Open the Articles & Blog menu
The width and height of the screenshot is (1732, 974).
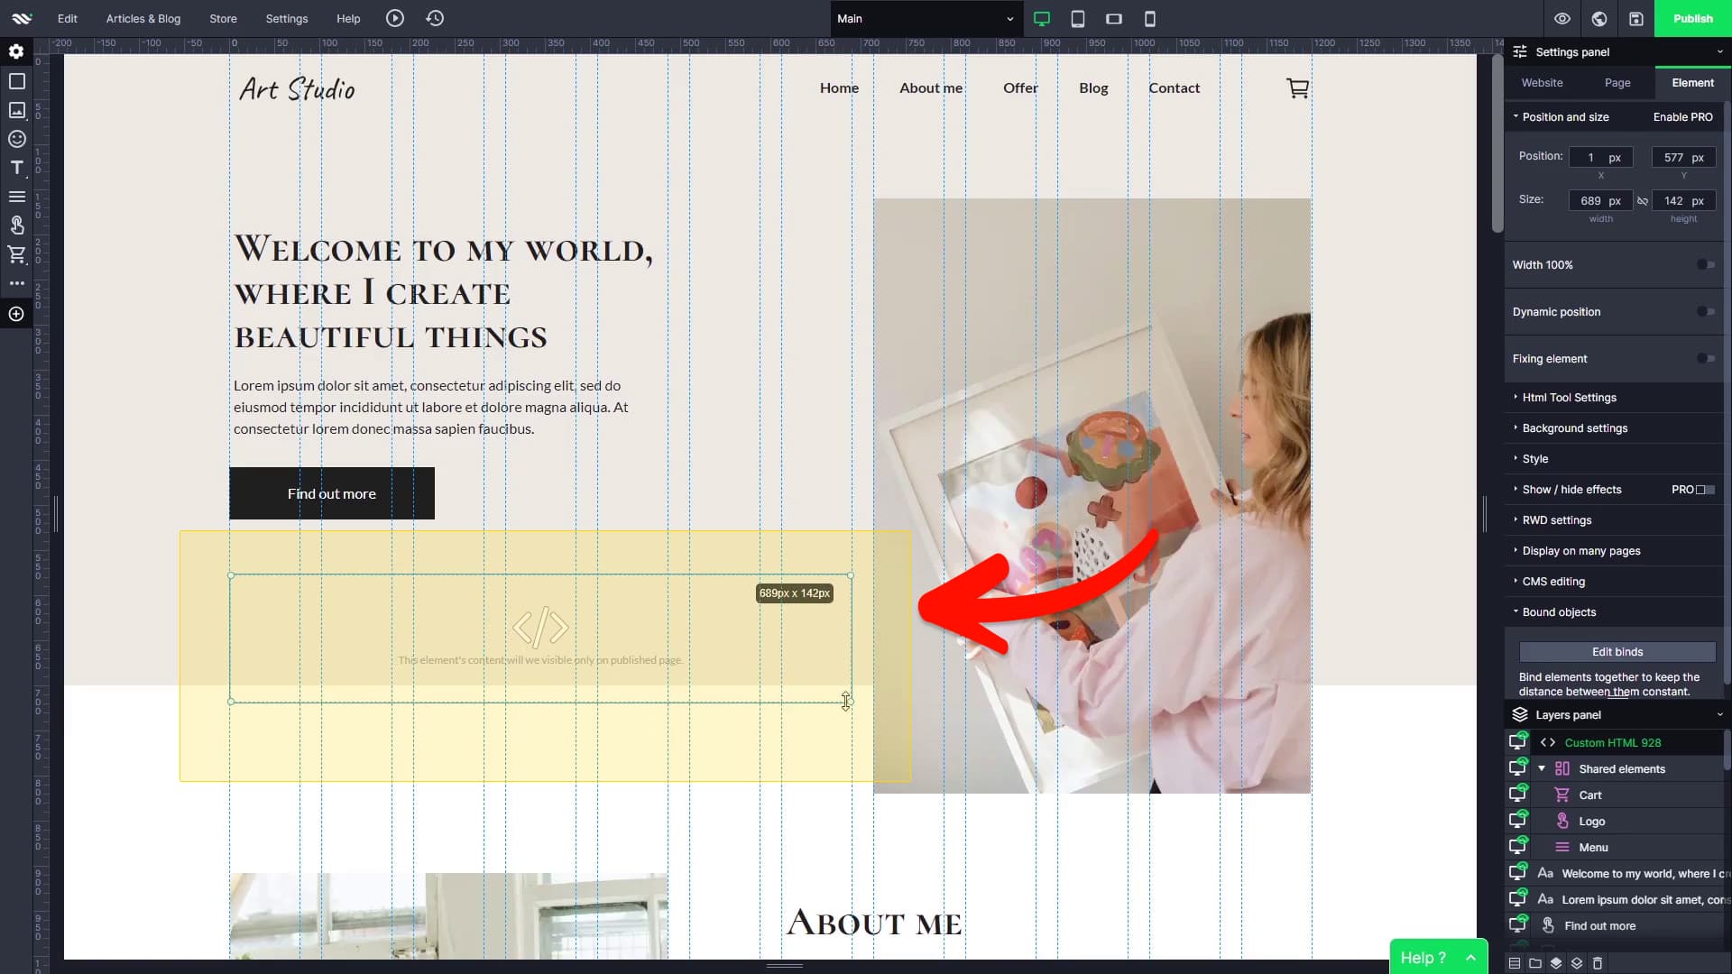coord(143,18)
